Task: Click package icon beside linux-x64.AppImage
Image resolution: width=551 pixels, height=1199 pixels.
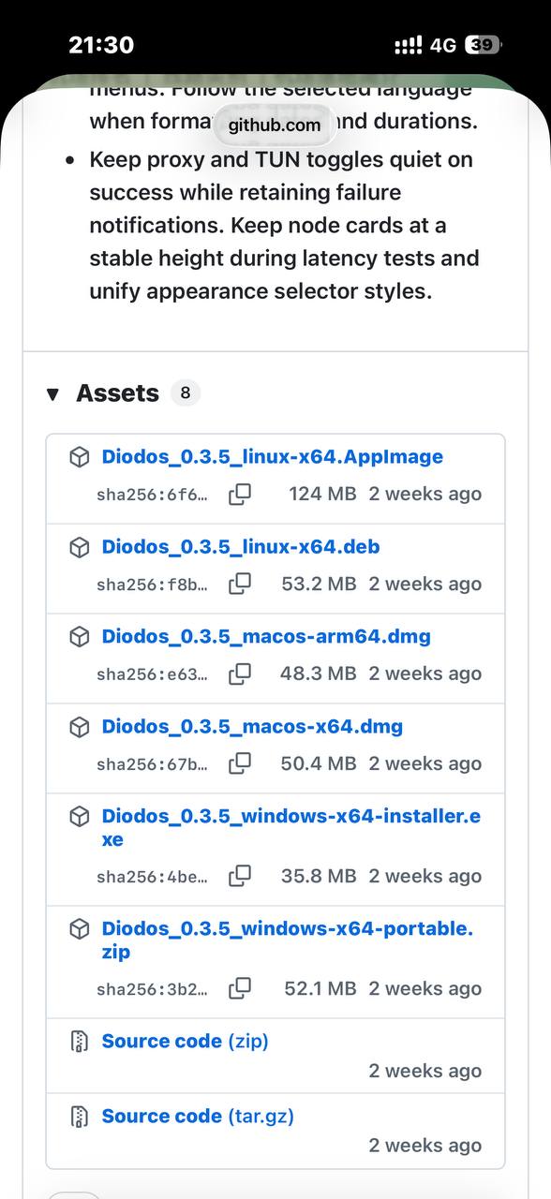Action: [x=80, y=458]
